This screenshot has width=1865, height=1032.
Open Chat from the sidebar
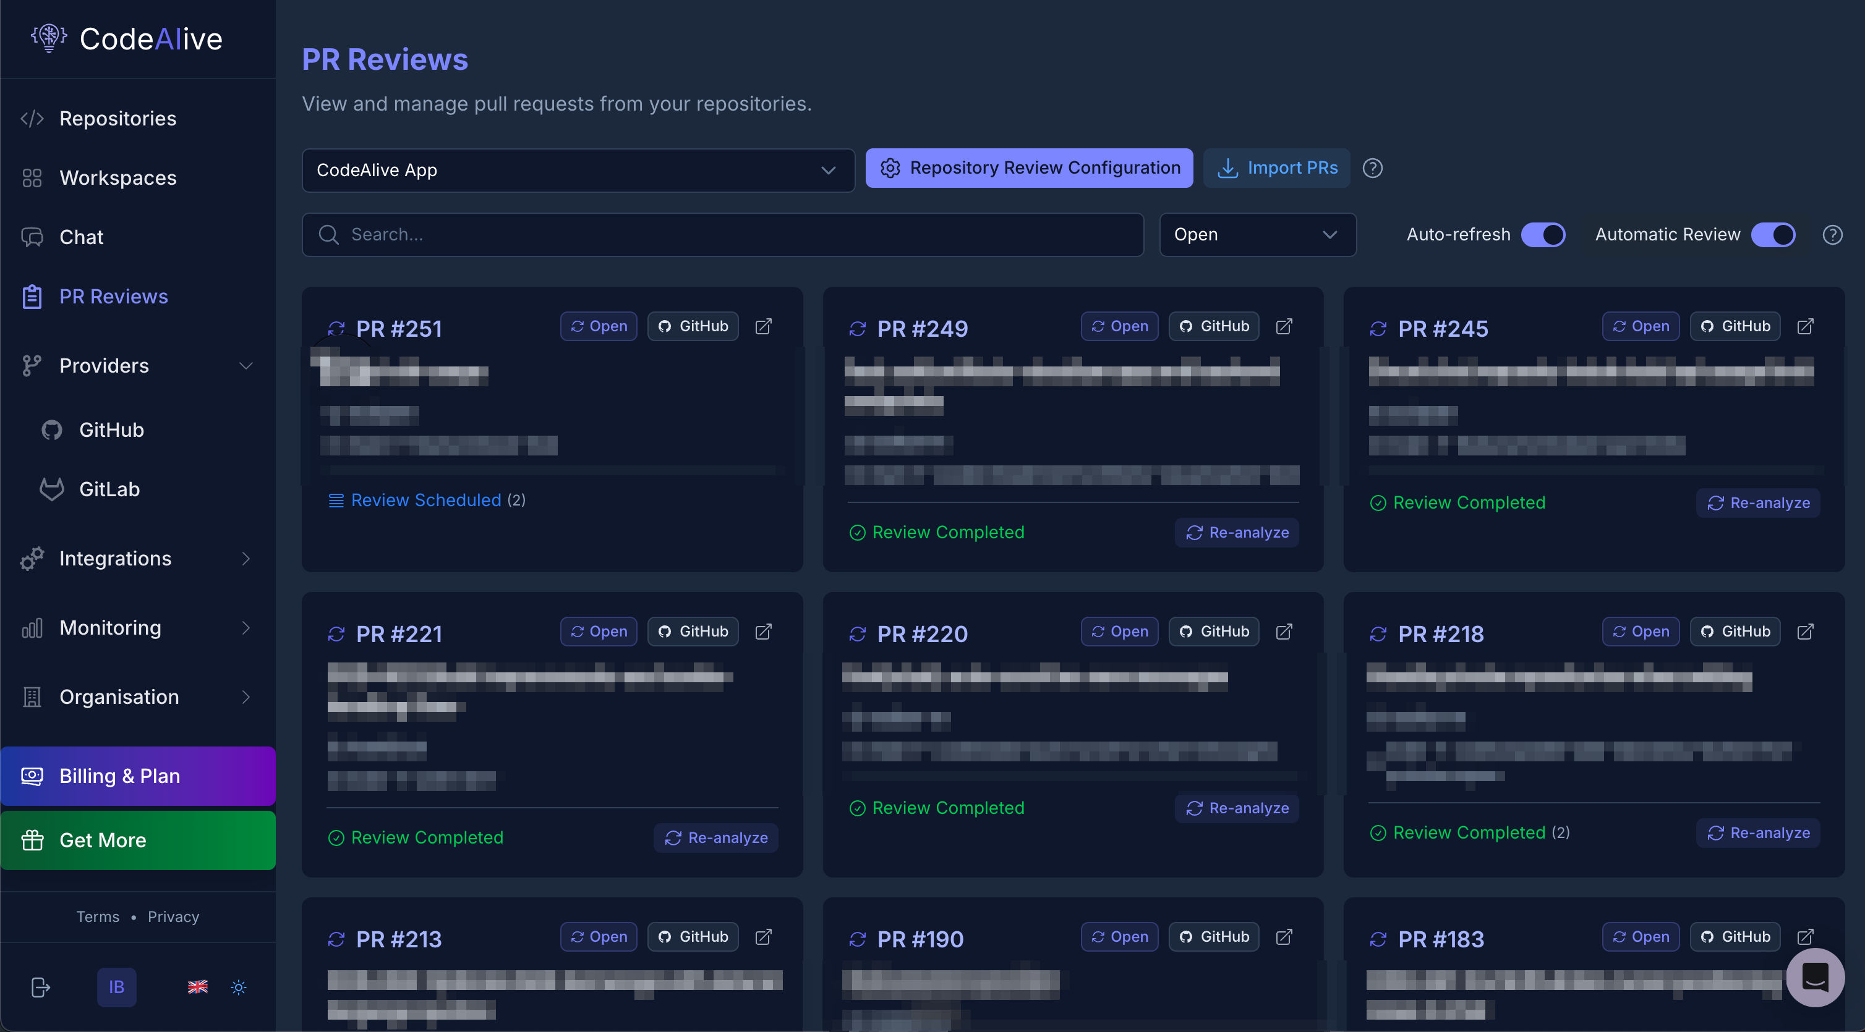(x=82, y=237)
